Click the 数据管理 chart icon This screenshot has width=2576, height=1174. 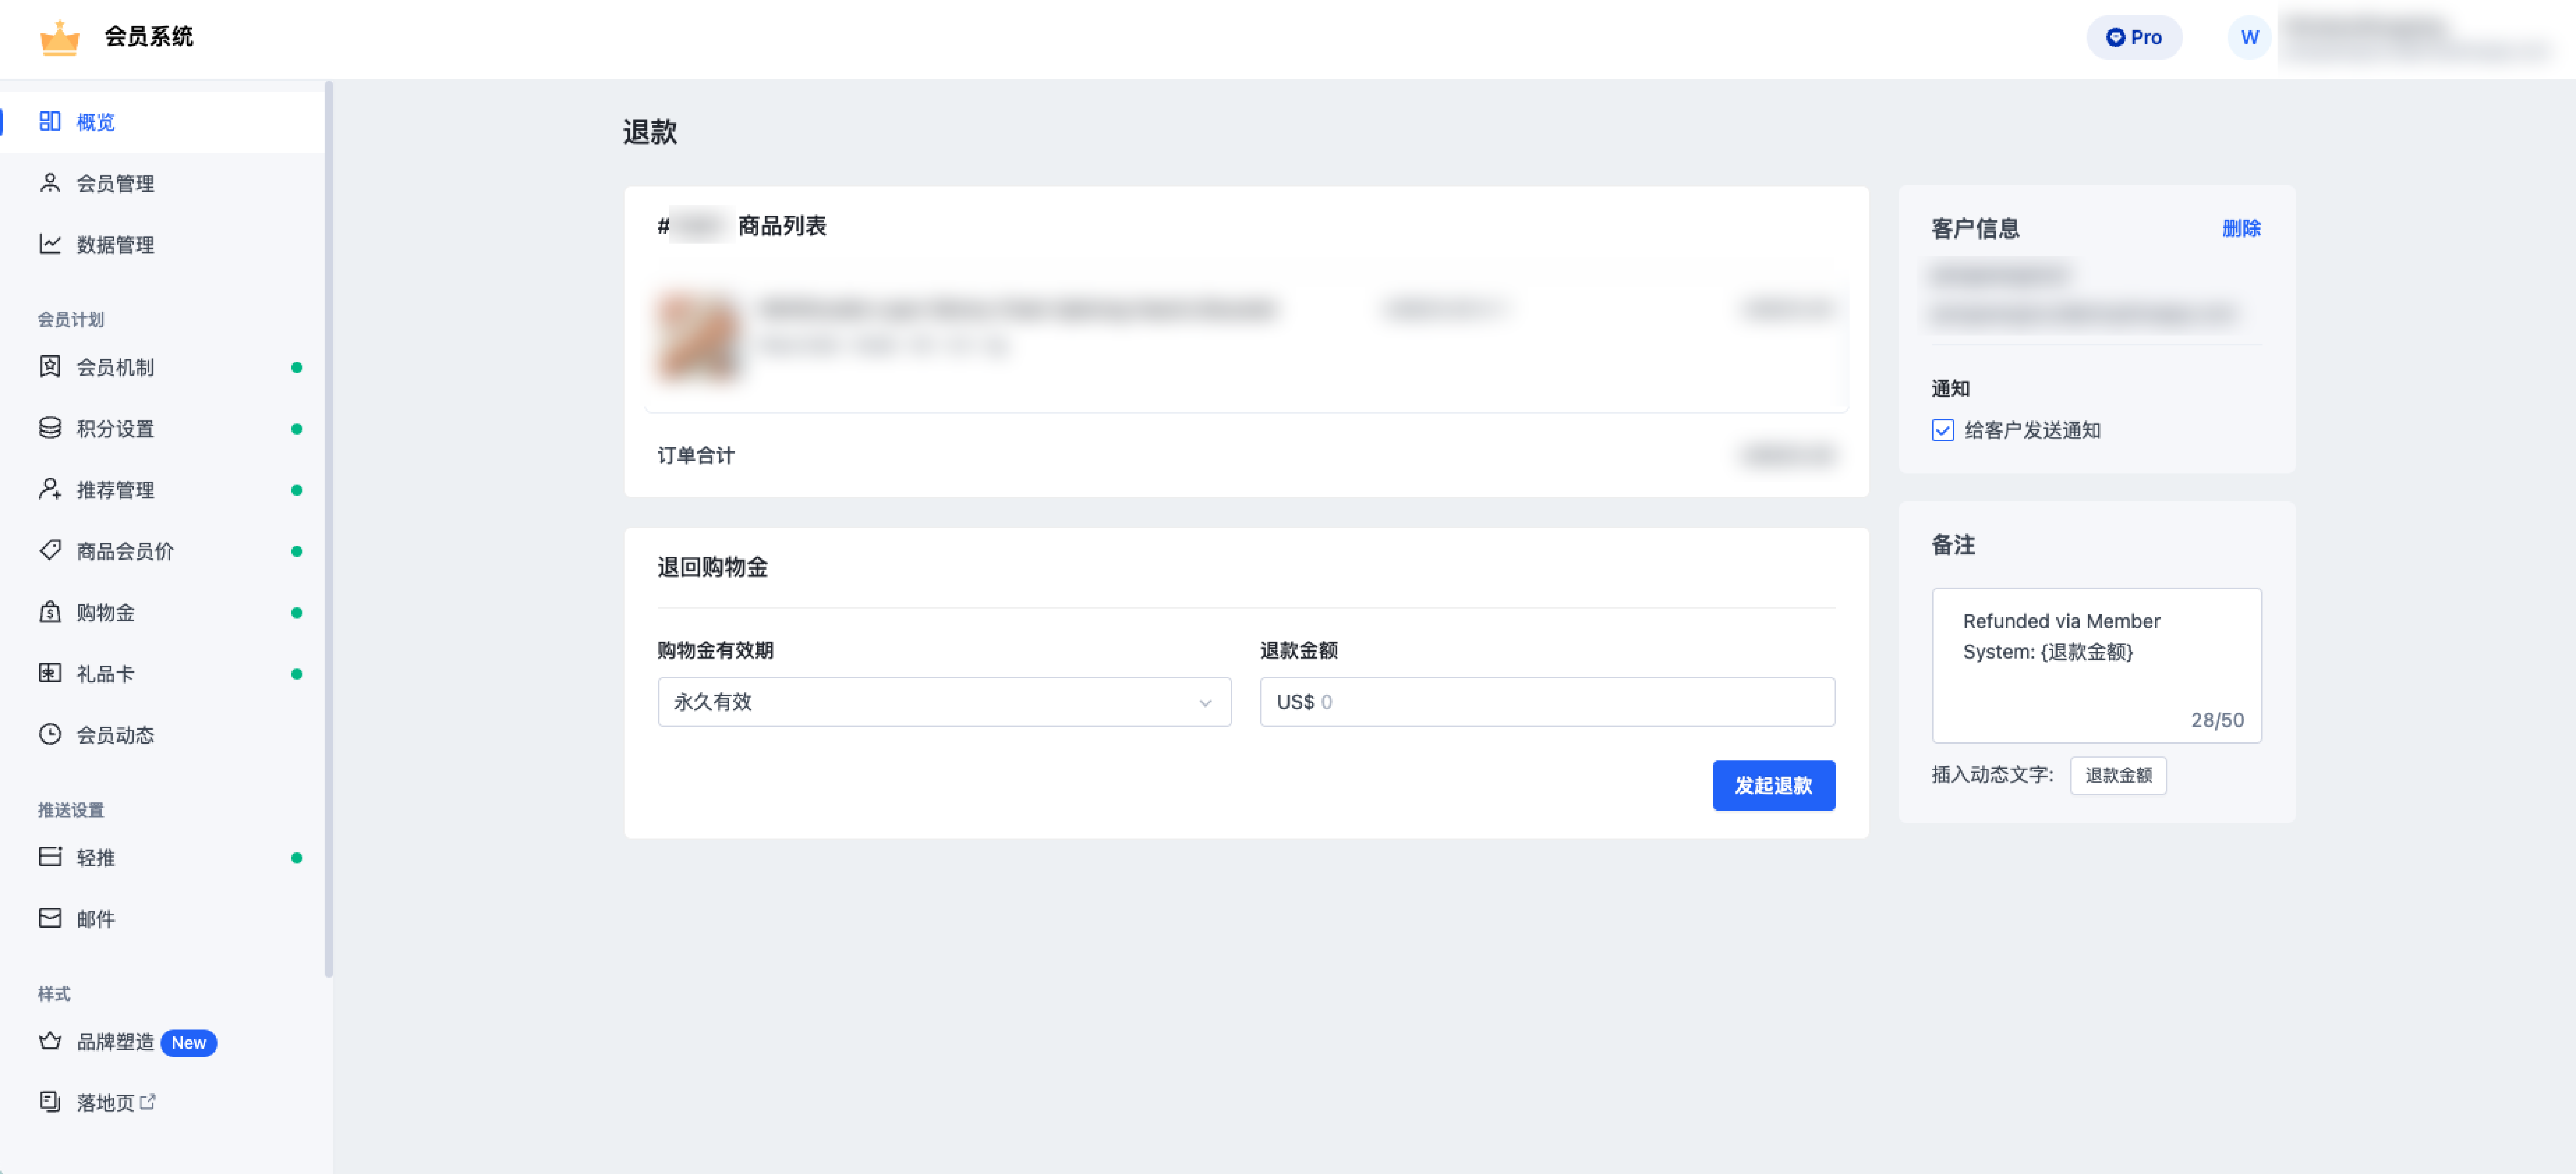point(50,244)
